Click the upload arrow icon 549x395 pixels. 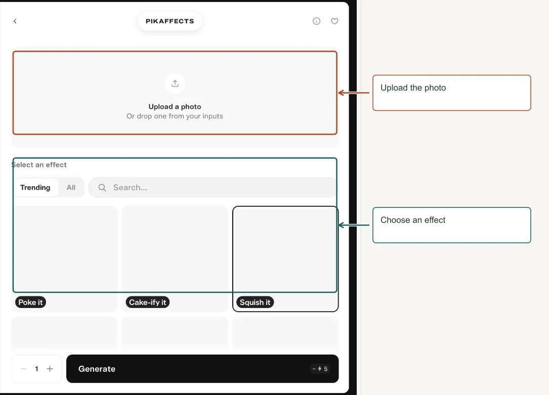pyautogui.click(x=175, y=83)
